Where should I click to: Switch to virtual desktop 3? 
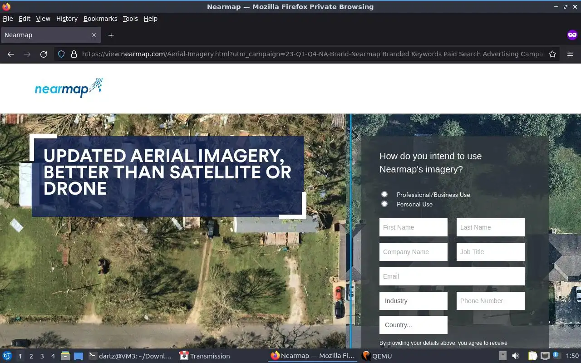pyautogui.click(x=42, y=356)
